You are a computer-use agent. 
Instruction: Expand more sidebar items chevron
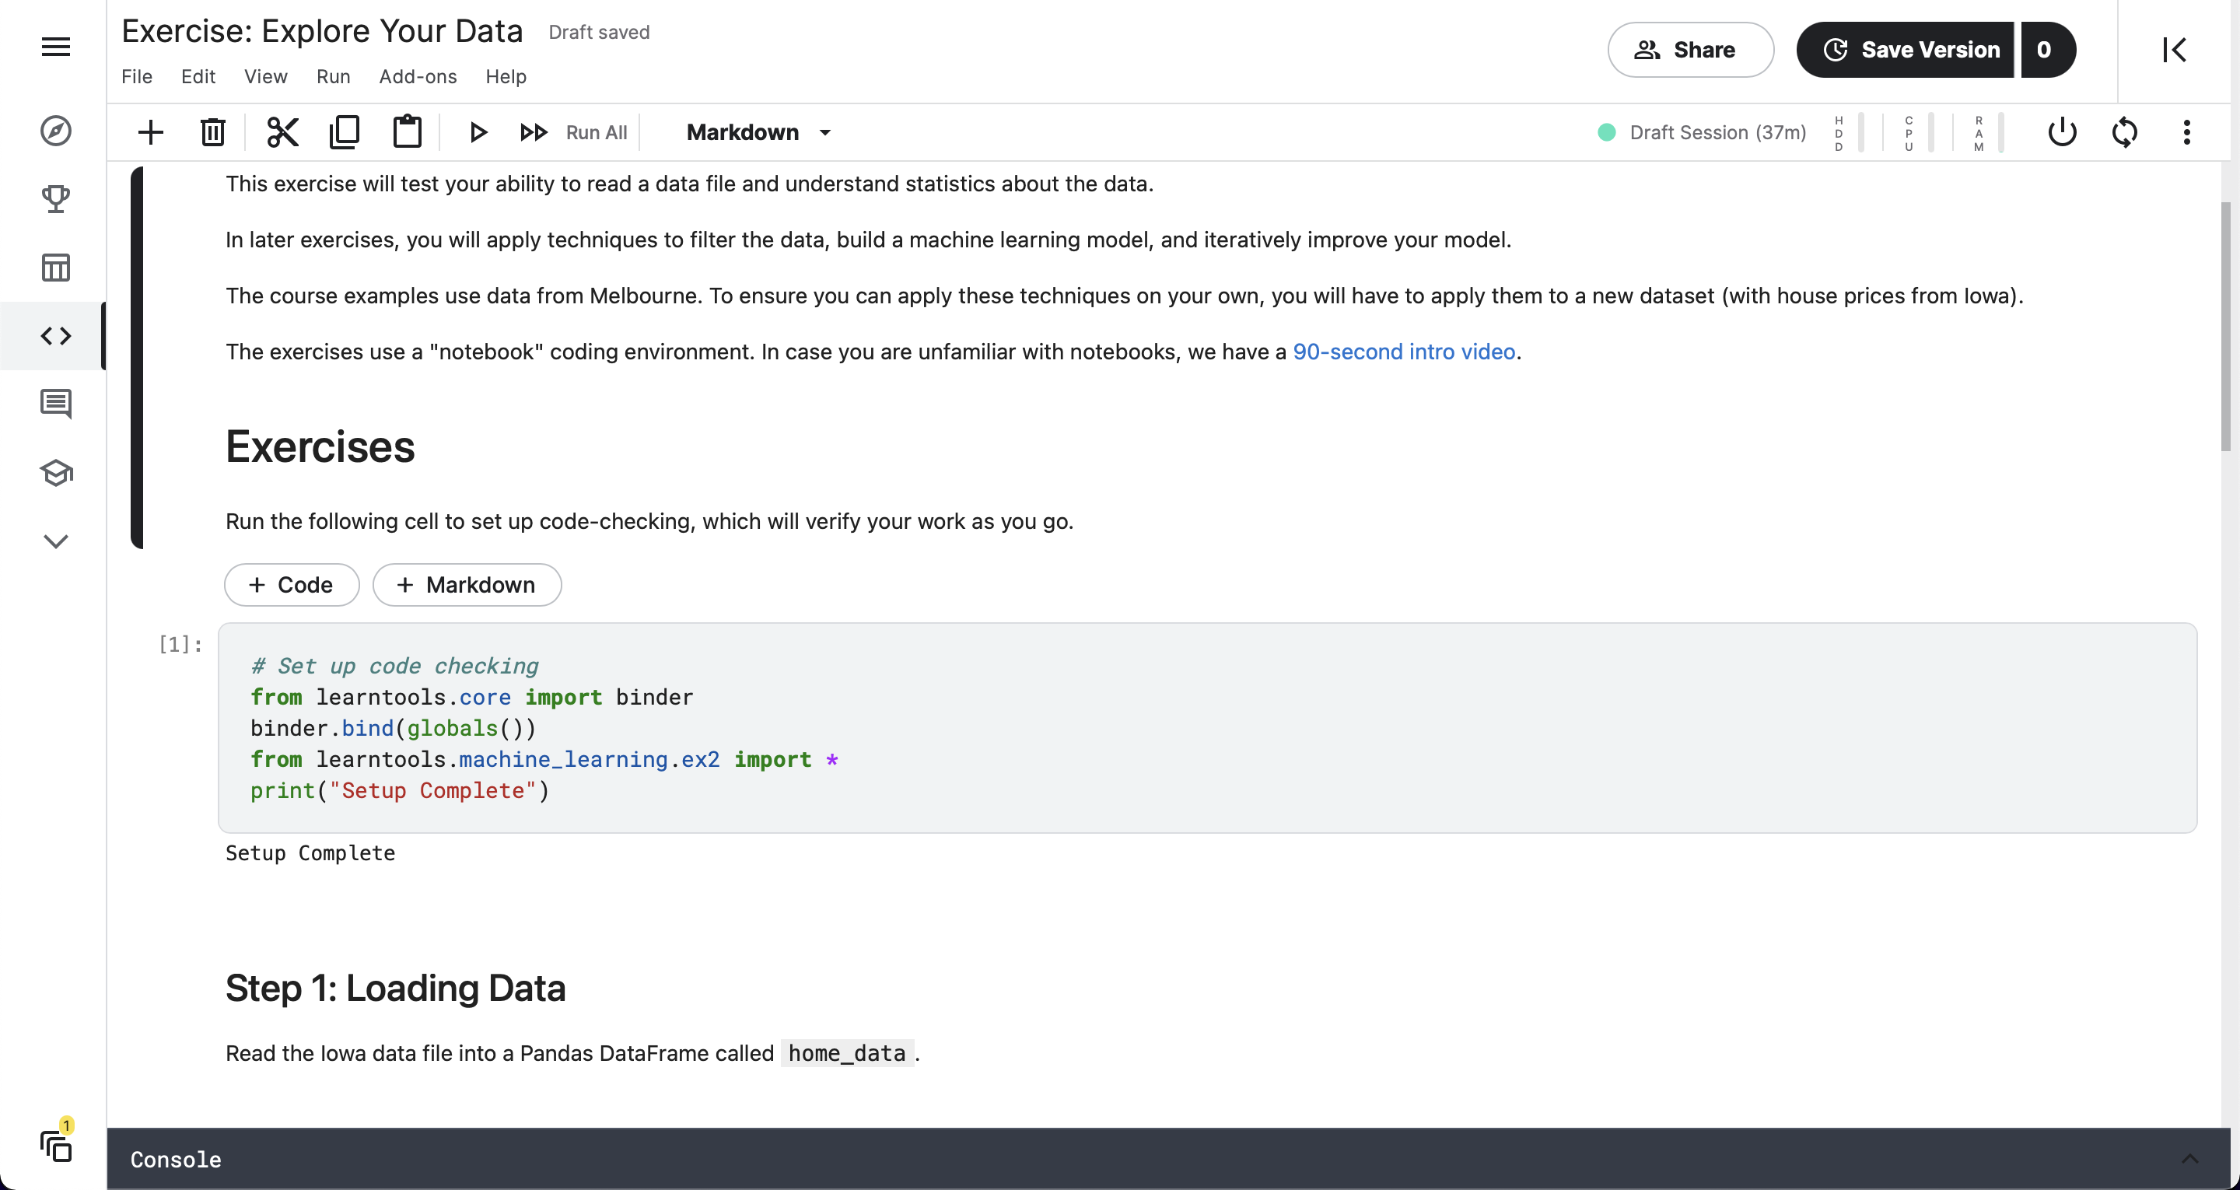[x=56, y=541]
